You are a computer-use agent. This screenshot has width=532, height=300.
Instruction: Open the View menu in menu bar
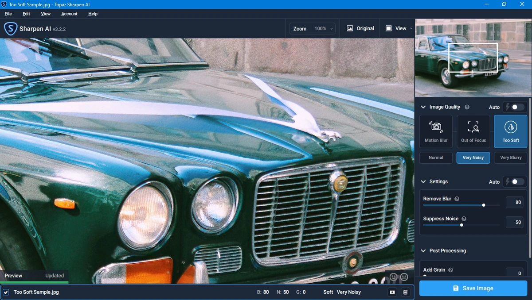(46, 14)
